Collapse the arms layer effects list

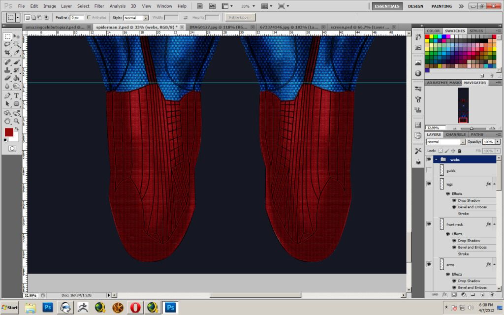click(x=494, y=264)
